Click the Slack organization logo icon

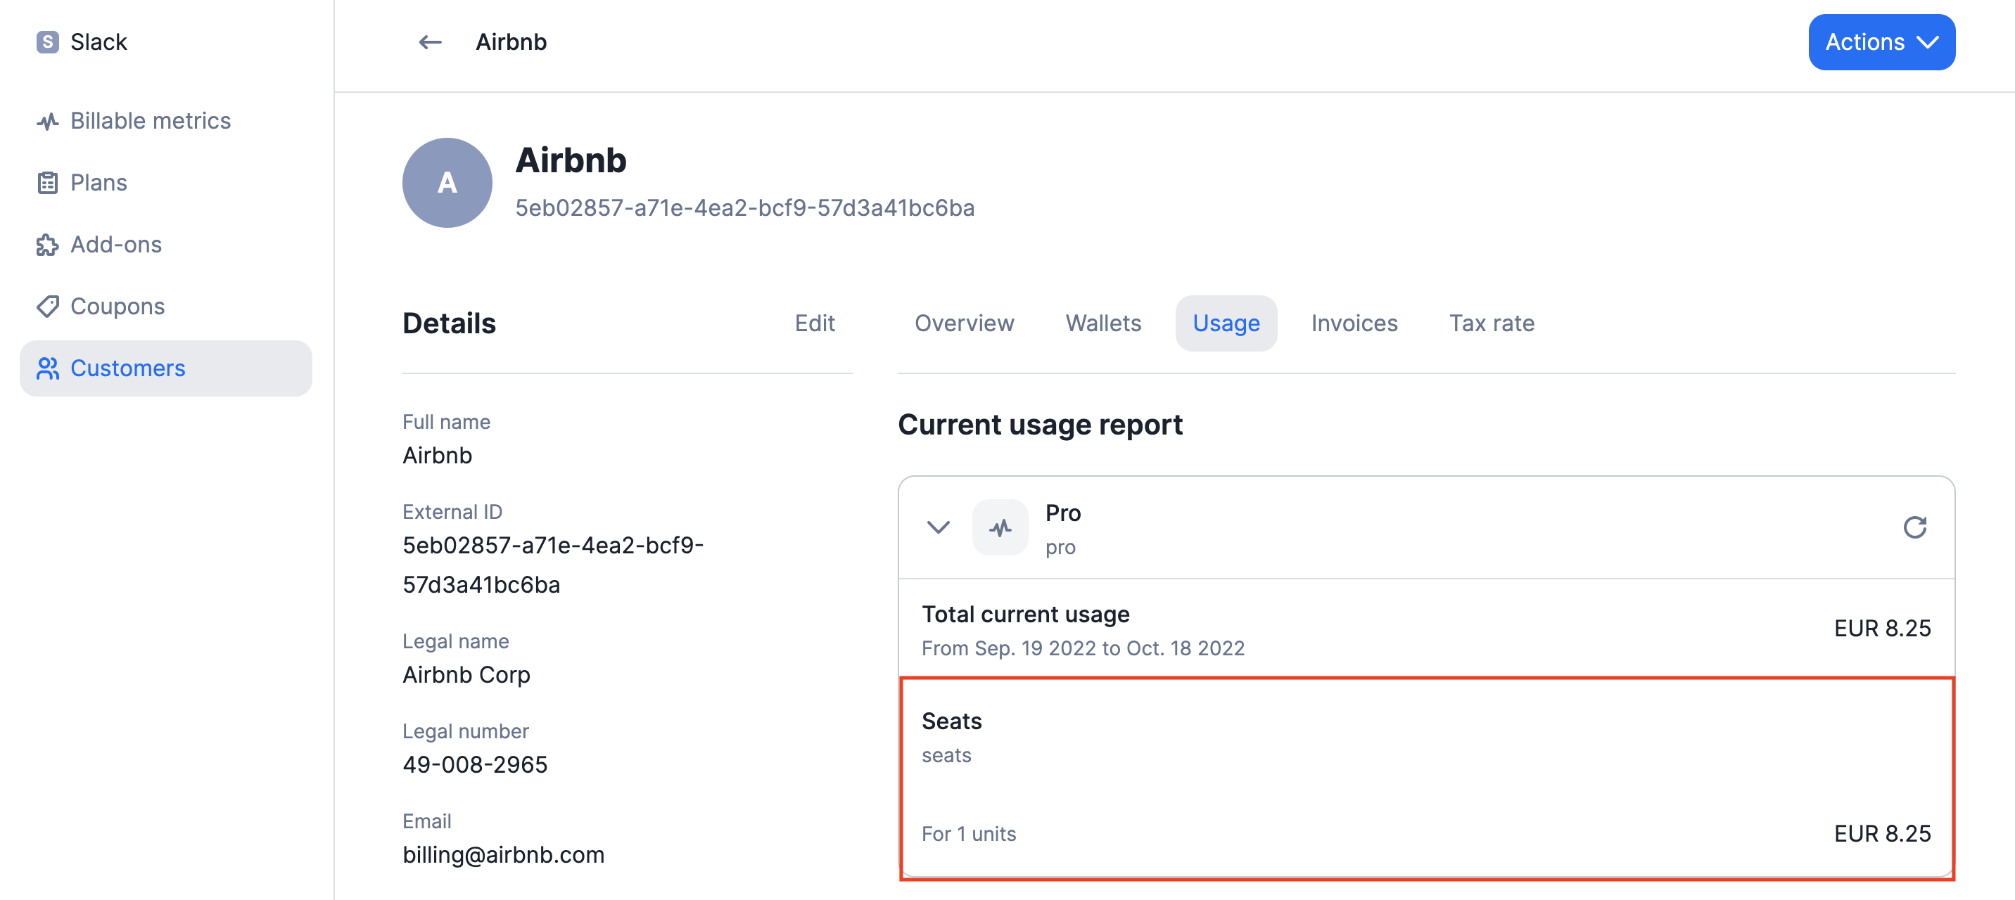point(47,41)
